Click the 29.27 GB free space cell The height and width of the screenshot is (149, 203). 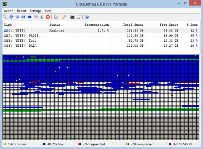coord(171,46)
